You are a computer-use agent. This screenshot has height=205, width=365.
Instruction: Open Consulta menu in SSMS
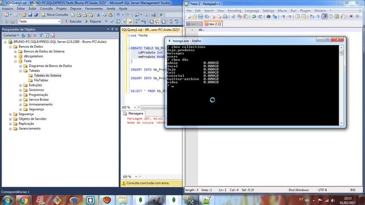pos(46,9)
